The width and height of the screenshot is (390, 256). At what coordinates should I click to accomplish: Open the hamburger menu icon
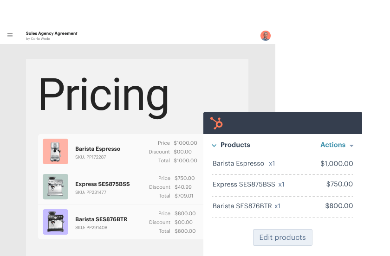10,35
